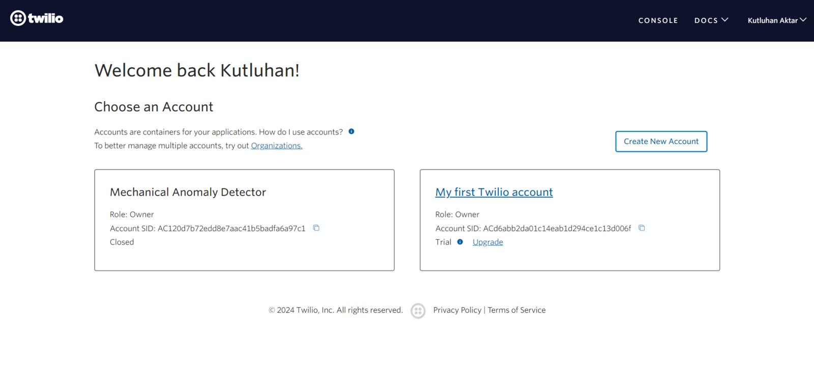814x385 pixels.
Task: Open the Organizations link
Action: click(276, 146)
